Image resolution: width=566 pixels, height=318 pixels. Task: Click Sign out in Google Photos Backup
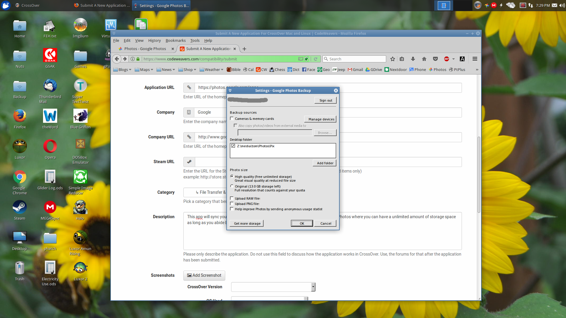[325, 100]
